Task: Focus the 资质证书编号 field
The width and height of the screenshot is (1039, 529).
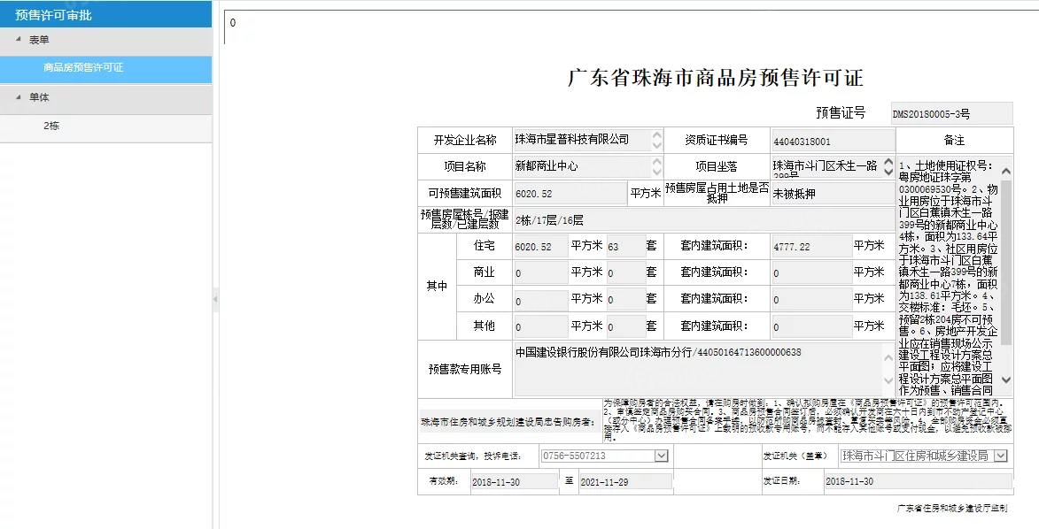Action: (833, 141)
